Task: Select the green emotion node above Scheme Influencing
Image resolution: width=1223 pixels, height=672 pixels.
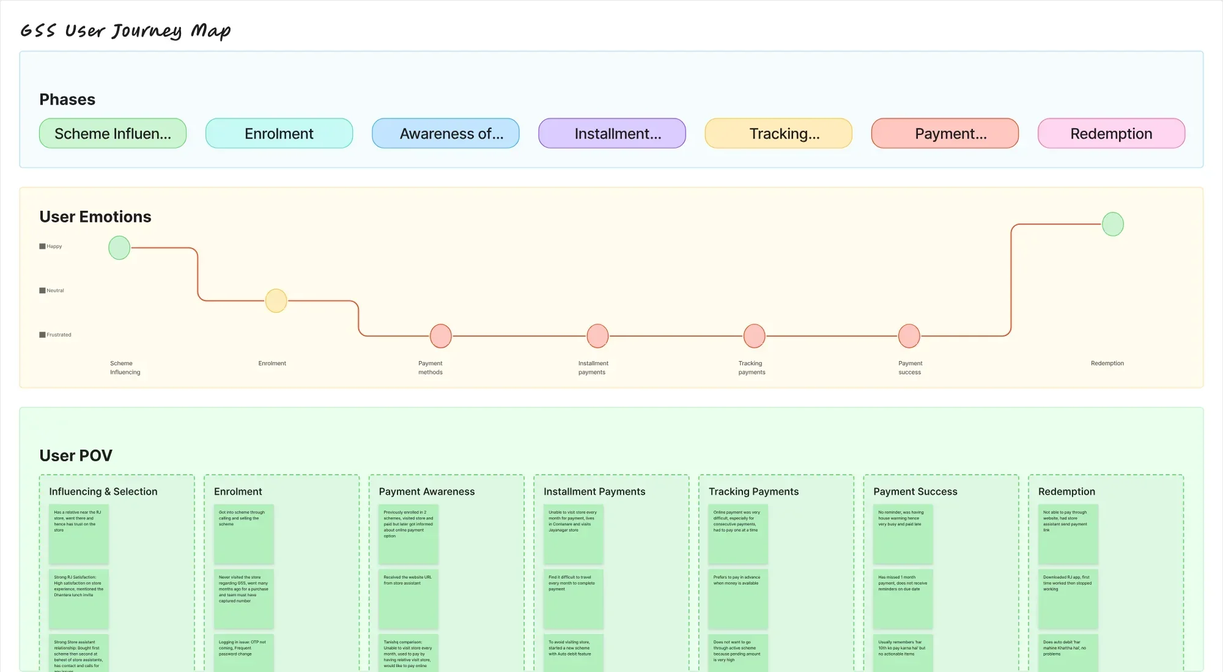Action: pyautogui.click(x=119, y=248)
